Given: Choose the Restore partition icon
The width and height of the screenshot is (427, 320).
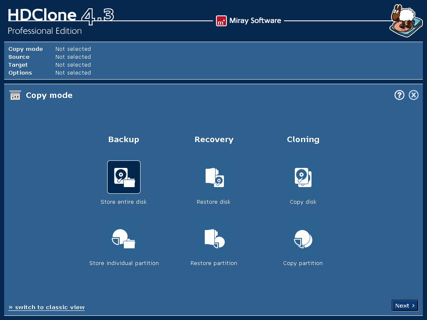Looking at the screenshot, I should click(x=214, y=239).
